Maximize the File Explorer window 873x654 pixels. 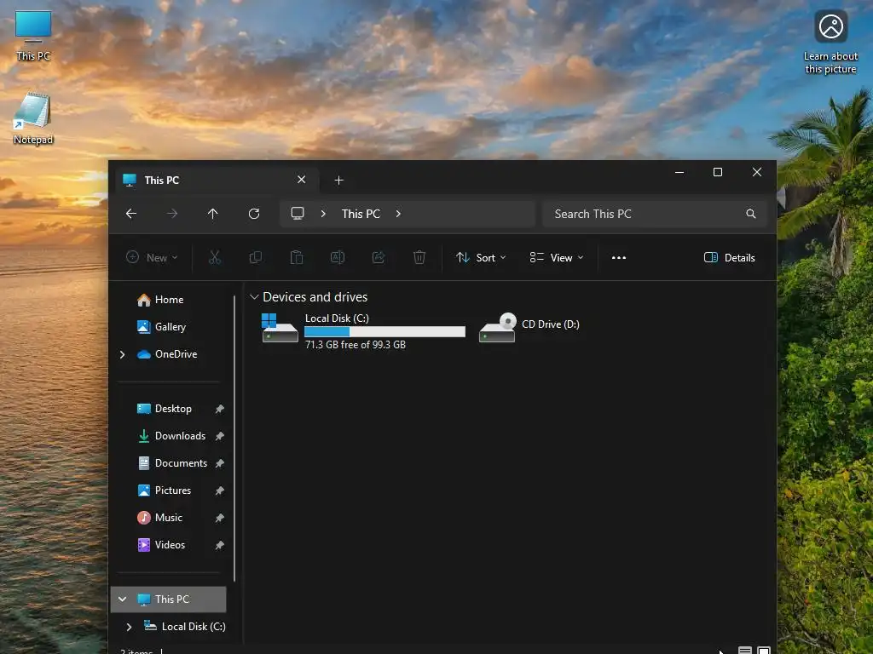(x=718, y=172)
